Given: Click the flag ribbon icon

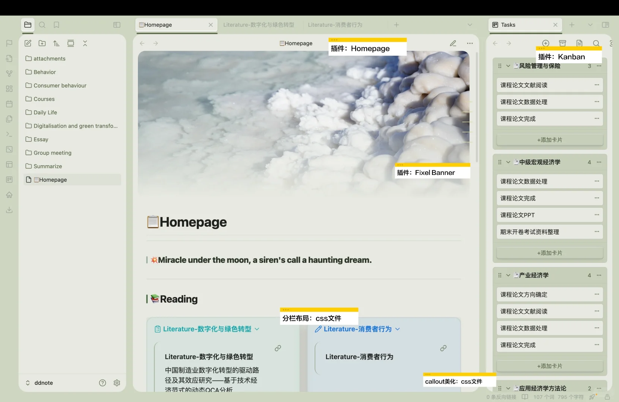Looking at the screenshot, I should (9, 43).
